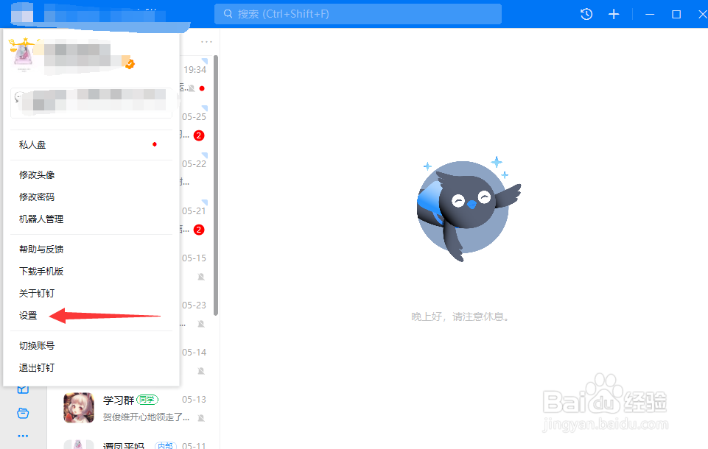708x449 pixels.
Task: Click the search box 搜索 (Ctrl+Shift+F)
Action: pyautogui.click(x=357, y=14)
